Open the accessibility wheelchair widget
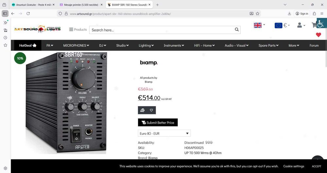Image resolution: width=327 pixels, height=173 pixels. [x=321, y=23]
